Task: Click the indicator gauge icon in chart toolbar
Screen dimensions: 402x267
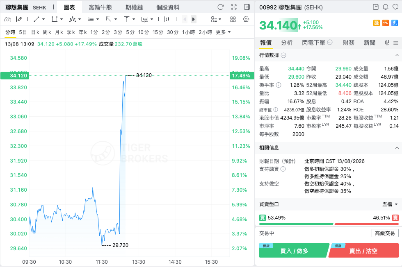Action: 8,19
